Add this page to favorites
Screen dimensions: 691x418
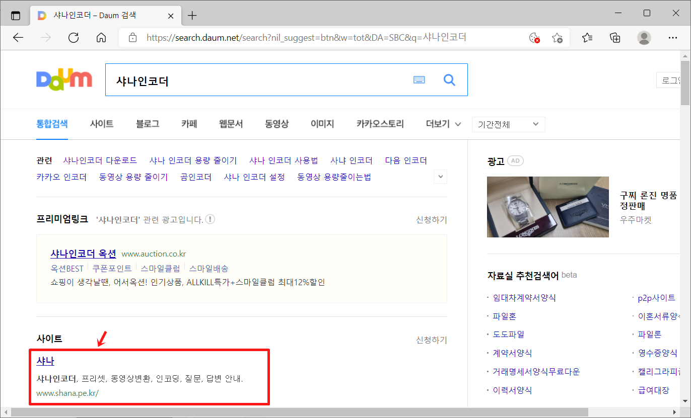click(557, 38)
